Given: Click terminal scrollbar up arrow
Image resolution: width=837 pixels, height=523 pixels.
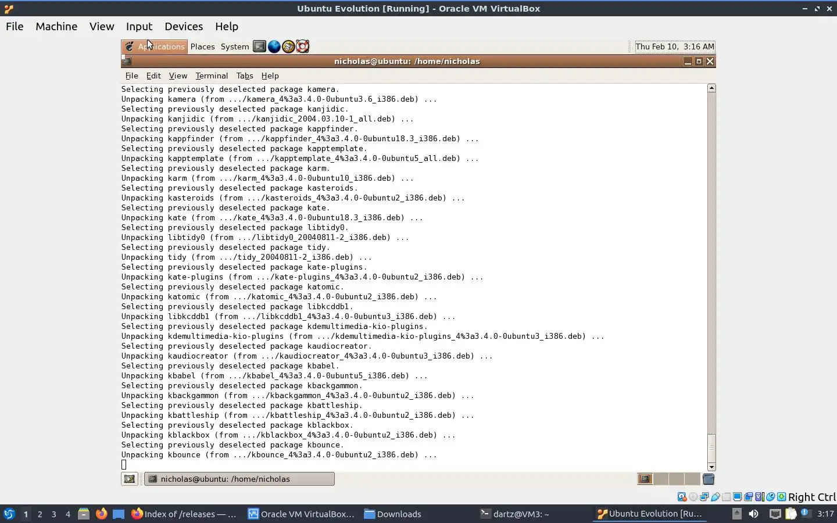Looking at the screenshot, I should [711, 88].
